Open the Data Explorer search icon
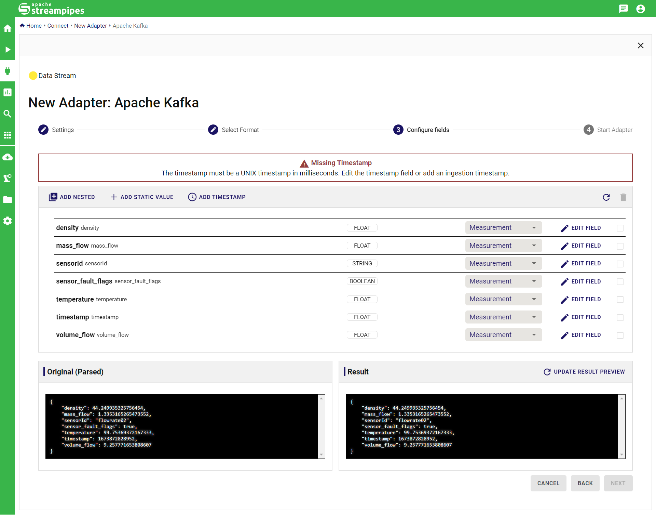656x515 pixels. point(8,114)
